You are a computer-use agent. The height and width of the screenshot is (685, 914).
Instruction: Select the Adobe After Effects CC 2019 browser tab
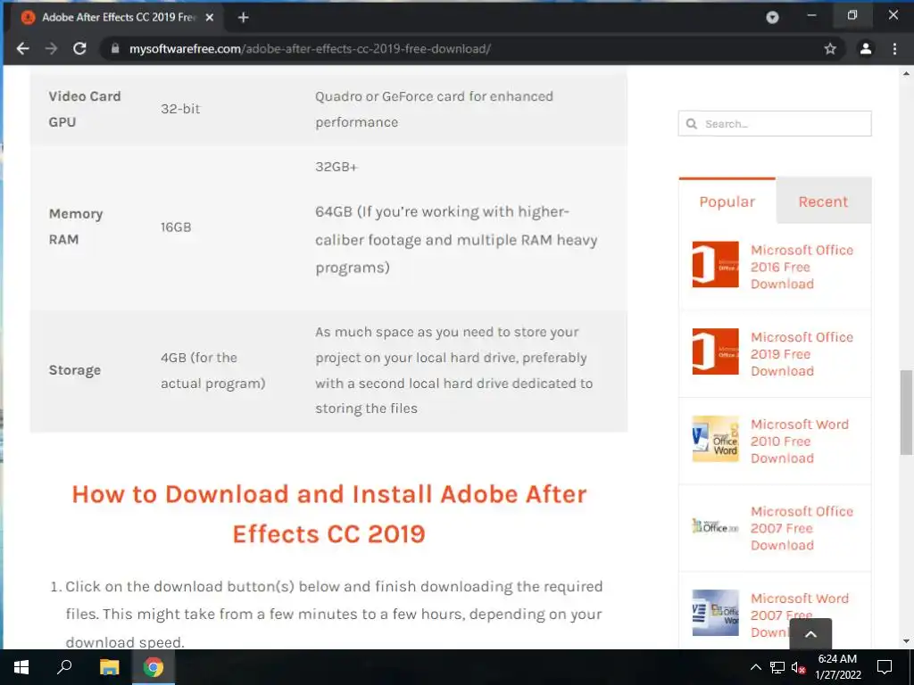pyautogui.click(x=119, y=18)
